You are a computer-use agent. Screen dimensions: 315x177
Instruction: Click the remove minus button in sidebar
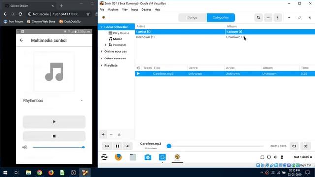111,134
